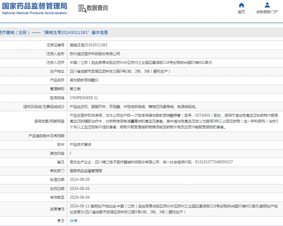Click the 注册证编号 row label
283x226 pixels.
[55, 45]
